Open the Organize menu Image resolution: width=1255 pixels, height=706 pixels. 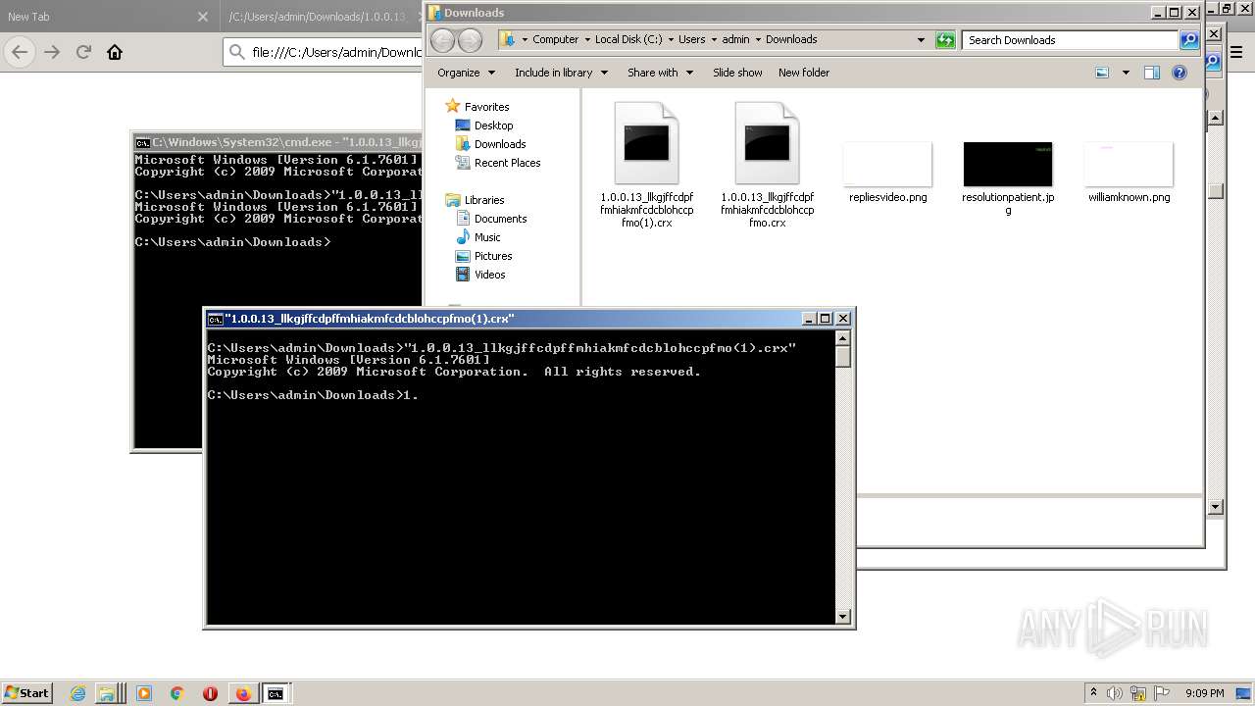coord(467,73)
